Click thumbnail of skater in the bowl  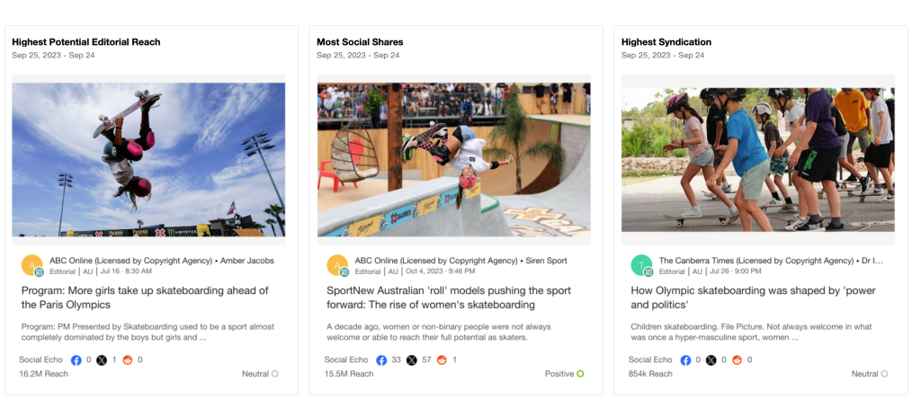(453, 160)
